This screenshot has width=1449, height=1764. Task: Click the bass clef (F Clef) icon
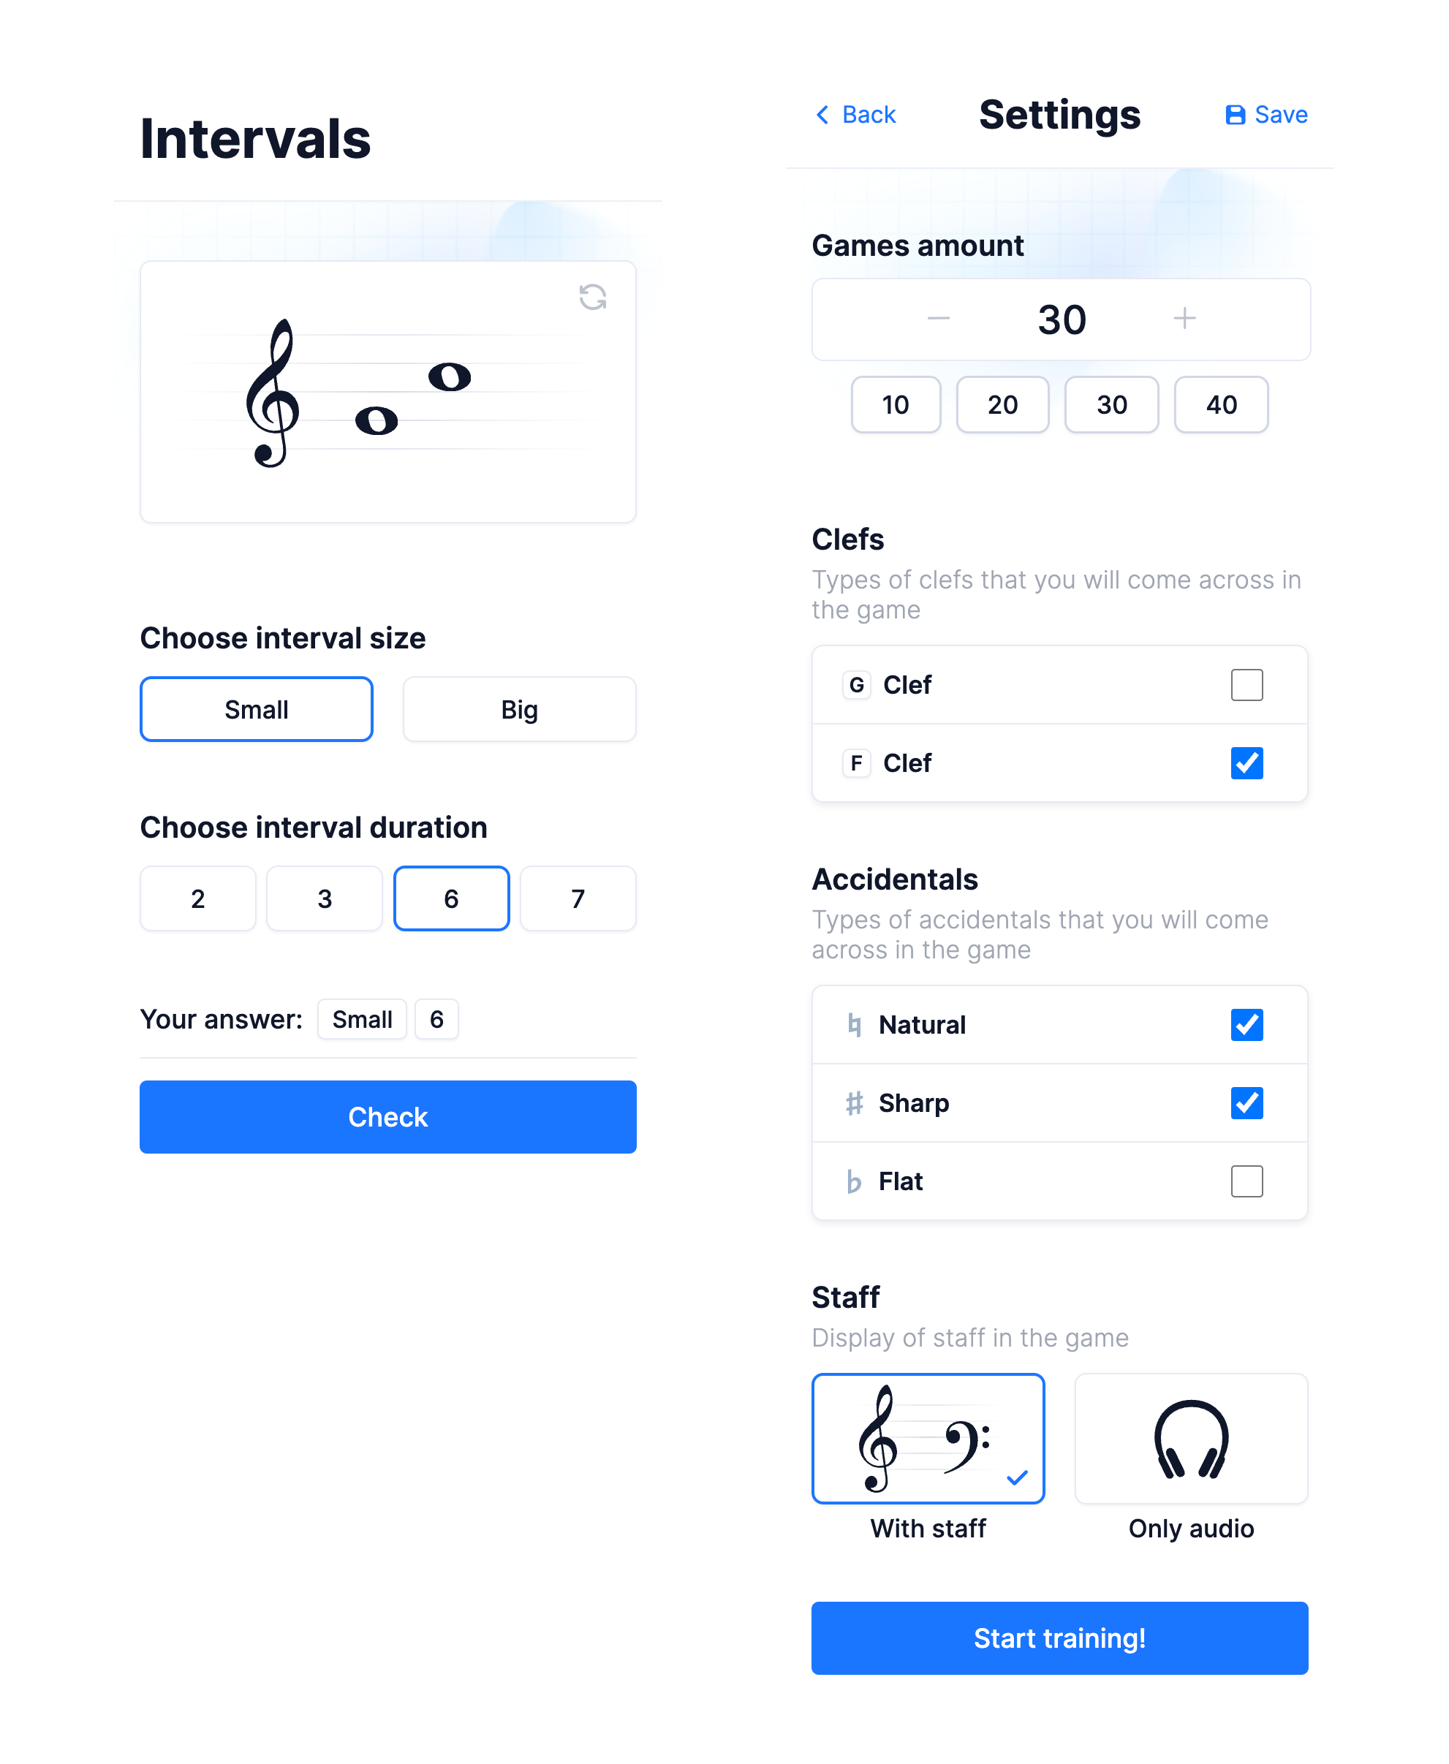point(852,762)
